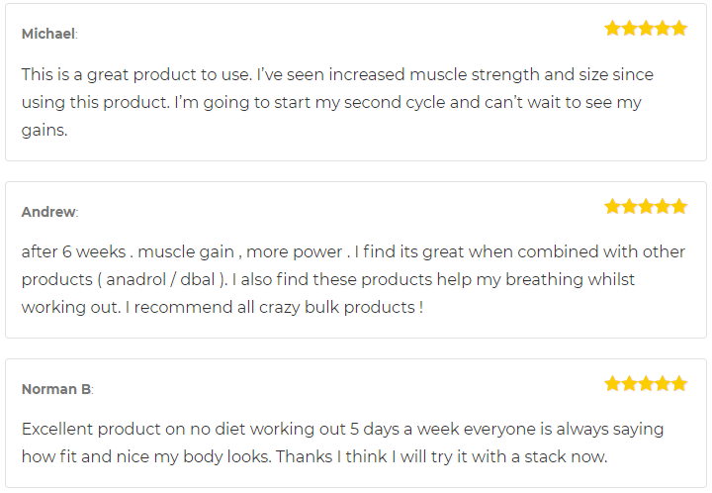Click the reviewer name Andrew
712x493 pixels.
tap(48, 212)
